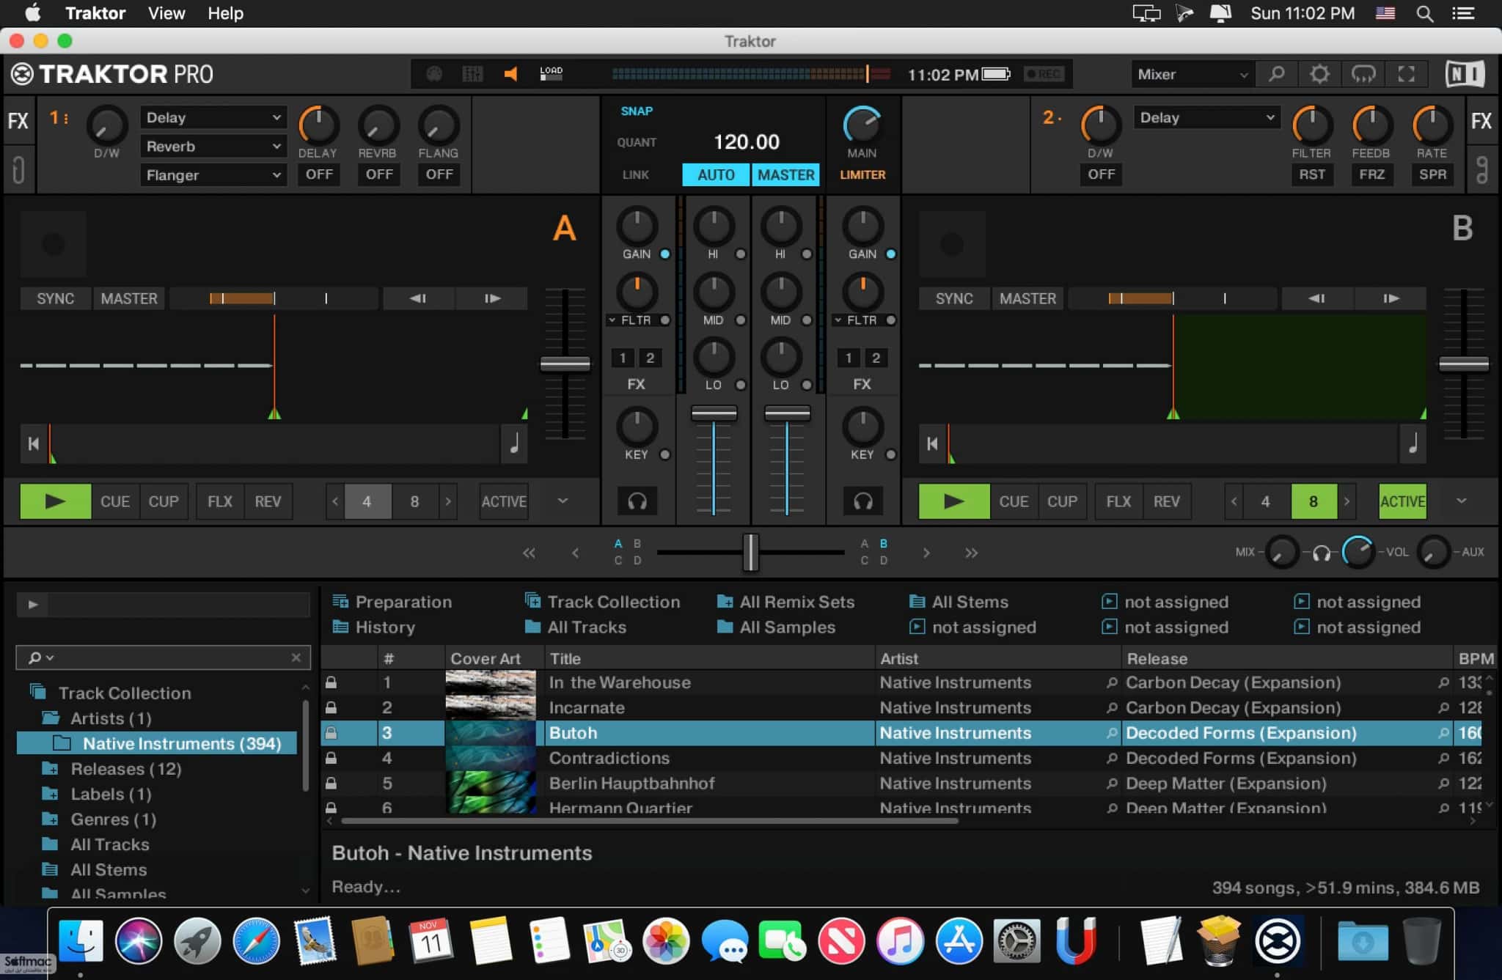1502x980 pixels.
Task: Toggle the SNAP mode
Action: [636, 111]
